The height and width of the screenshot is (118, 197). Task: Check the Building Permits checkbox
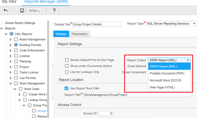click(16, 45)
